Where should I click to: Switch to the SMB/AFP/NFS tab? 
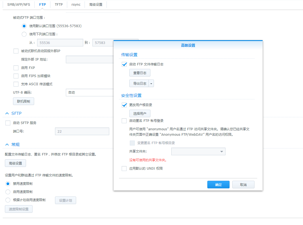pos(18,4)
